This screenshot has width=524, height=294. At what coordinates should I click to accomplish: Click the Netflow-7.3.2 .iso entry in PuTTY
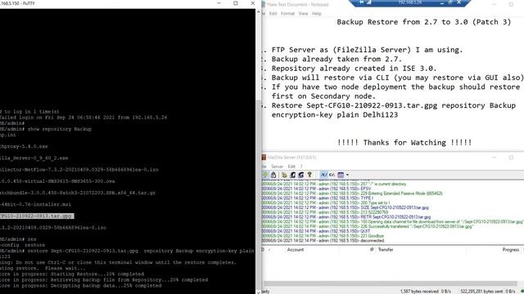(x=79, y=170)
